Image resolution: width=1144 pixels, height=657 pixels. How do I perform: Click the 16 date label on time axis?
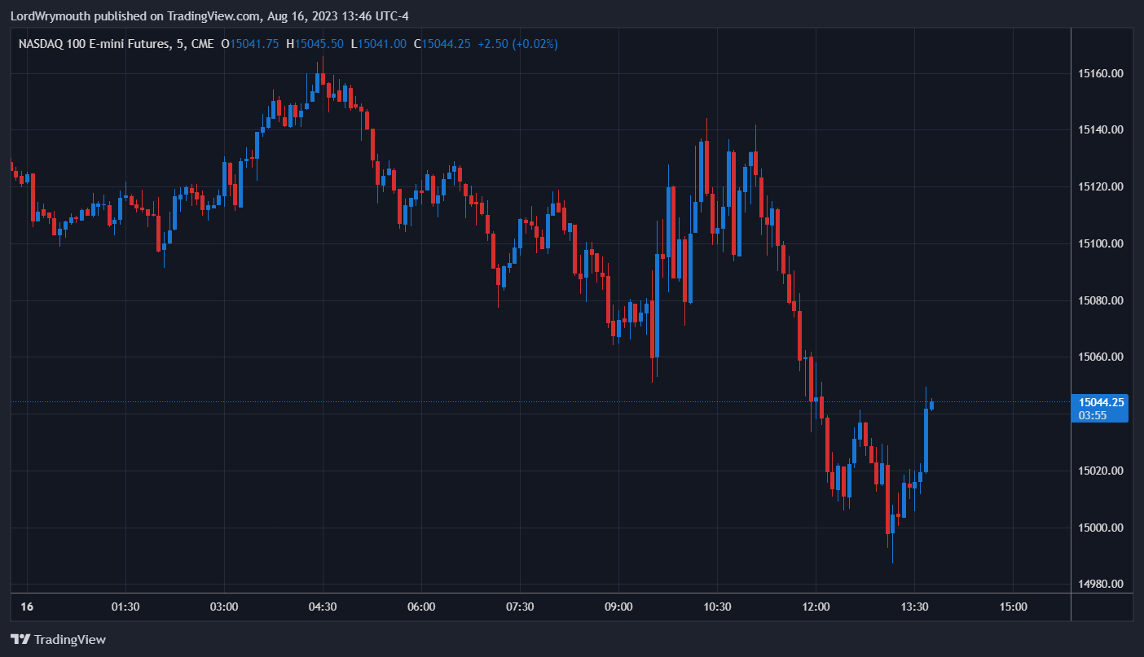click(27, 607)
